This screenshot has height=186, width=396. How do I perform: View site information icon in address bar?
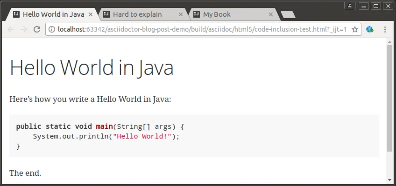(x=52, y=29)
